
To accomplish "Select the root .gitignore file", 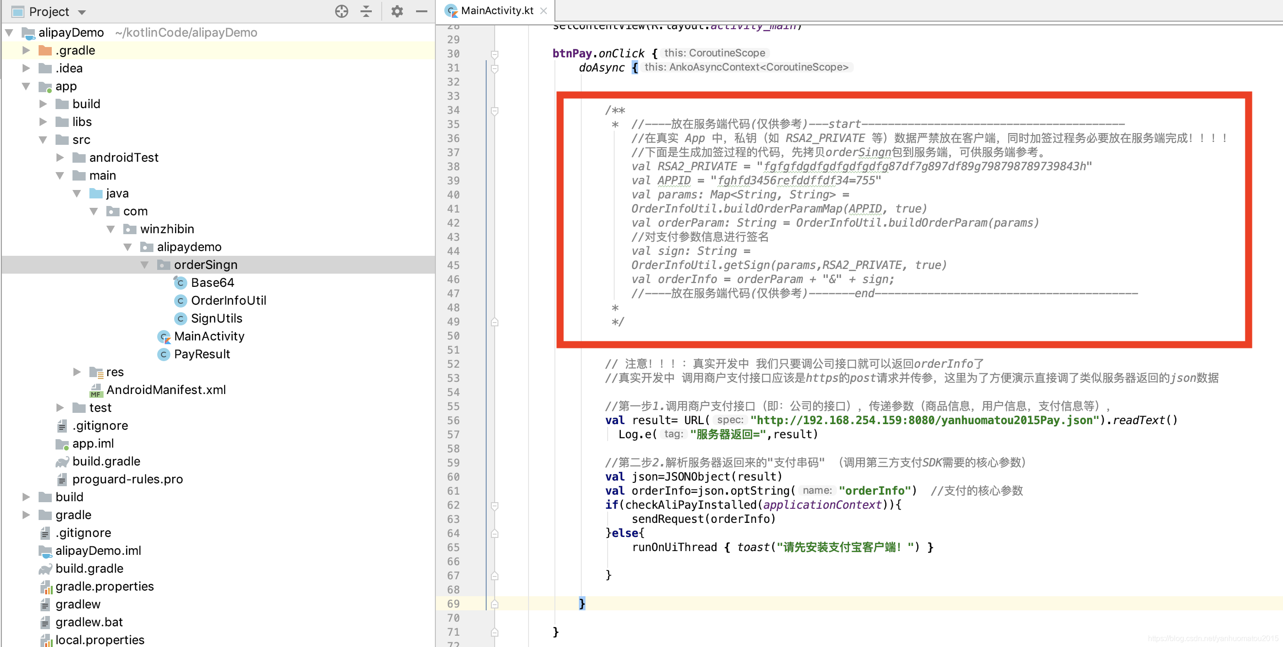I will click(83, 533).
